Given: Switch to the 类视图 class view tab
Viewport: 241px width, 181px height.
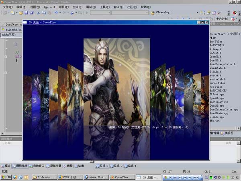Looking at the screenshot, I should point(227,133).
